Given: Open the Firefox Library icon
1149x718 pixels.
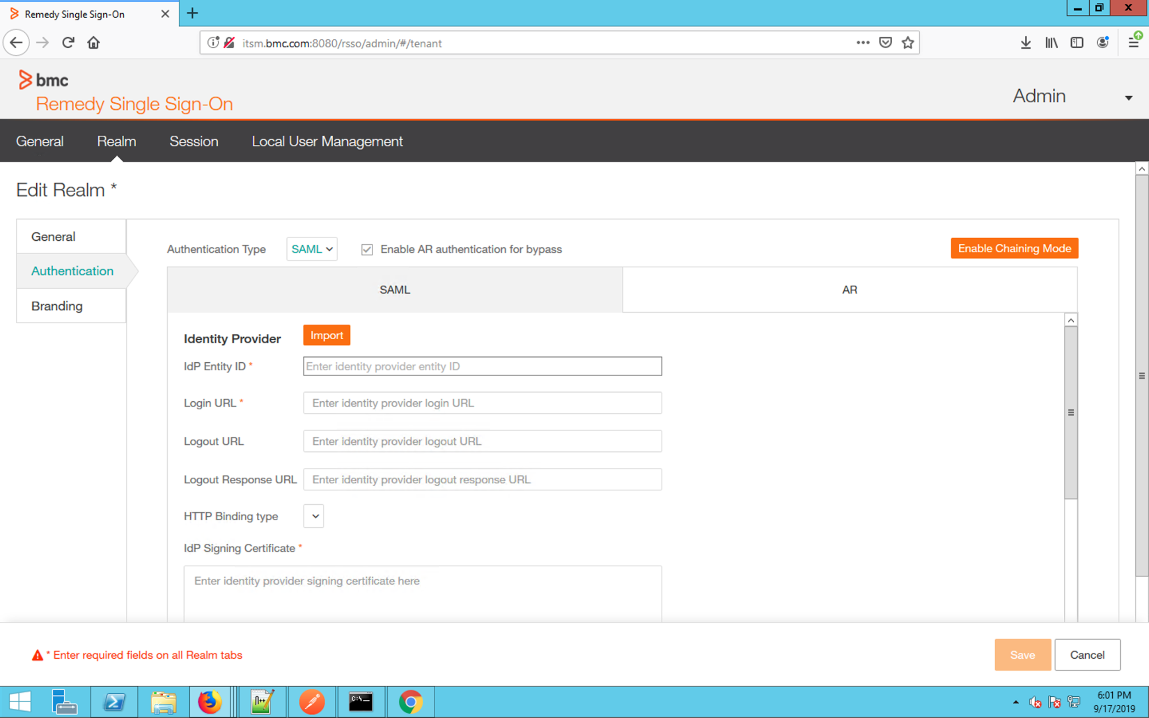Looking at the screenshot, I should [1051, 42].
